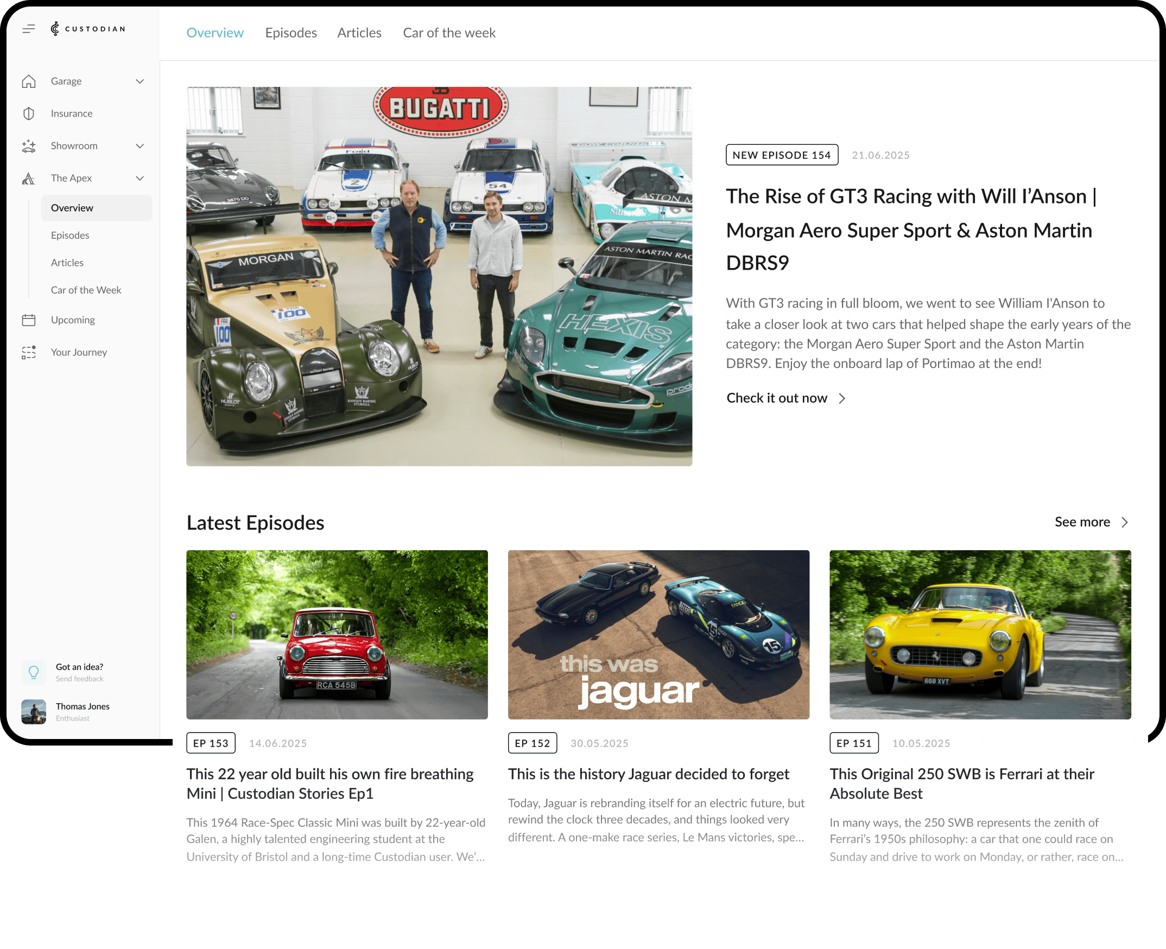Click the Custodian logo
Viewport: 1166px width, 949px height.
88,29
